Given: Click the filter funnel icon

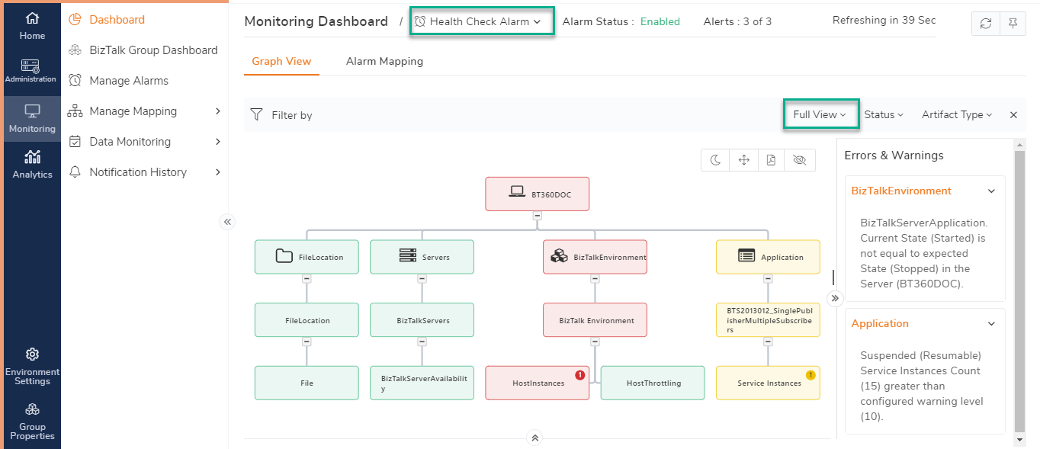Looking at the screenshot, I should (x=257, y=115).
